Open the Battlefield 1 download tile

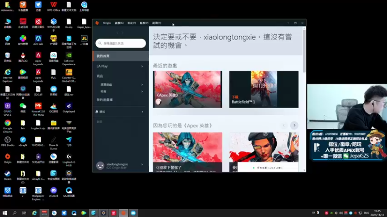pos(264,89)
